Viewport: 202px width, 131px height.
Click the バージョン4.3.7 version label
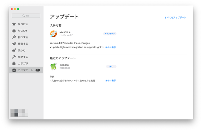coord(66,35)
